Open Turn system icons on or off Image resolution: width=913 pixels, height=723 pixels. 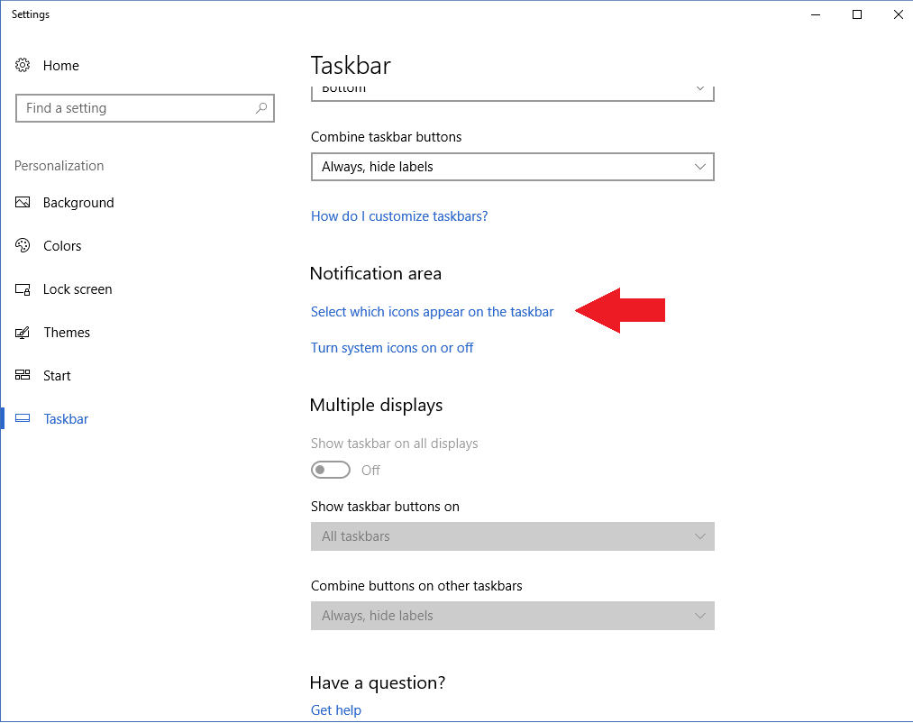click(392, 348)
